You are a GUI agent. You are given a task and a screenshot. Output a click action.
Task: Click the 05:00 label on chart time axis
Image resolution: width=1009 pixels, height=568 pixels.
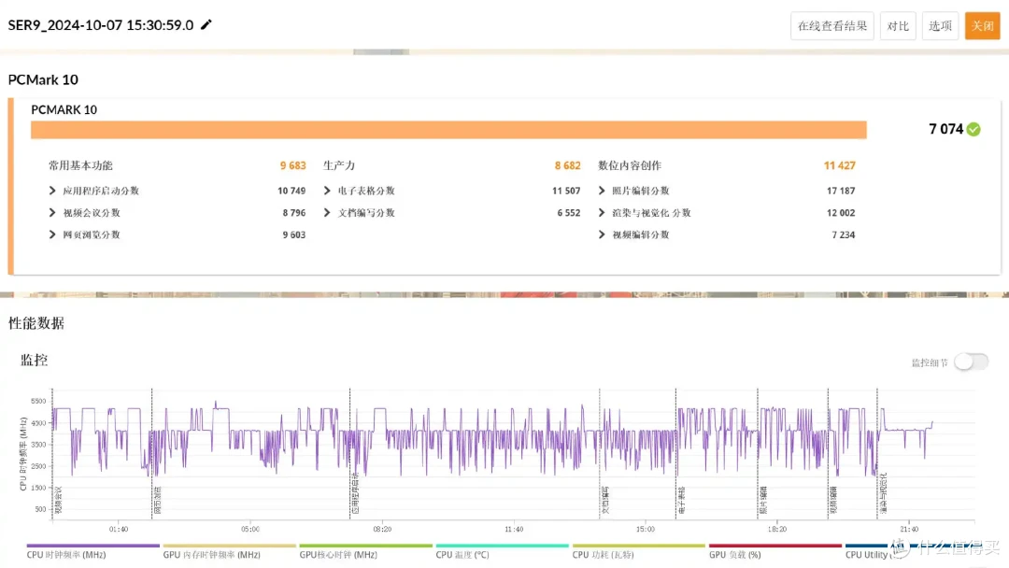(x=250, y=529)
